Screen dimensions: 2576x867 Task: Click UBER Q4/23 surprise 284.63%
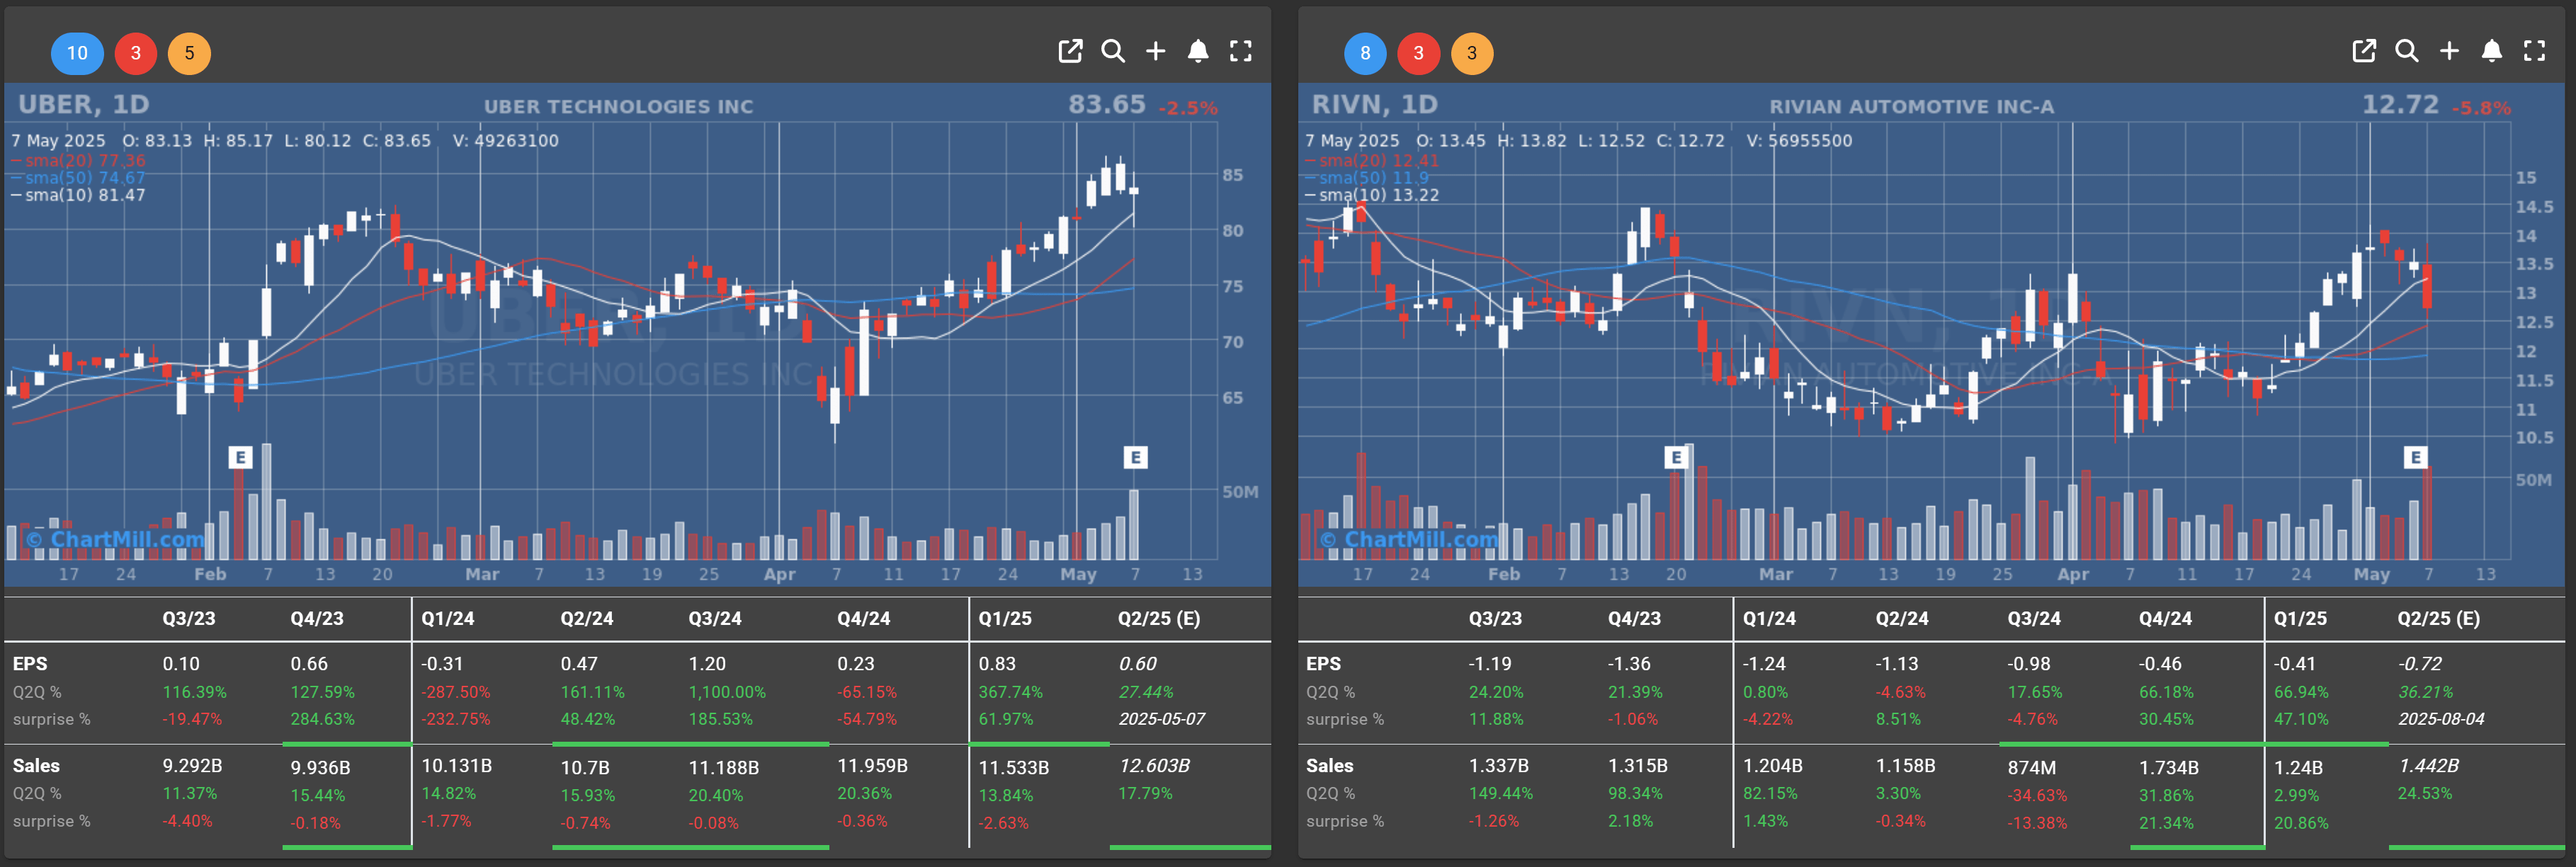[322, 719]
